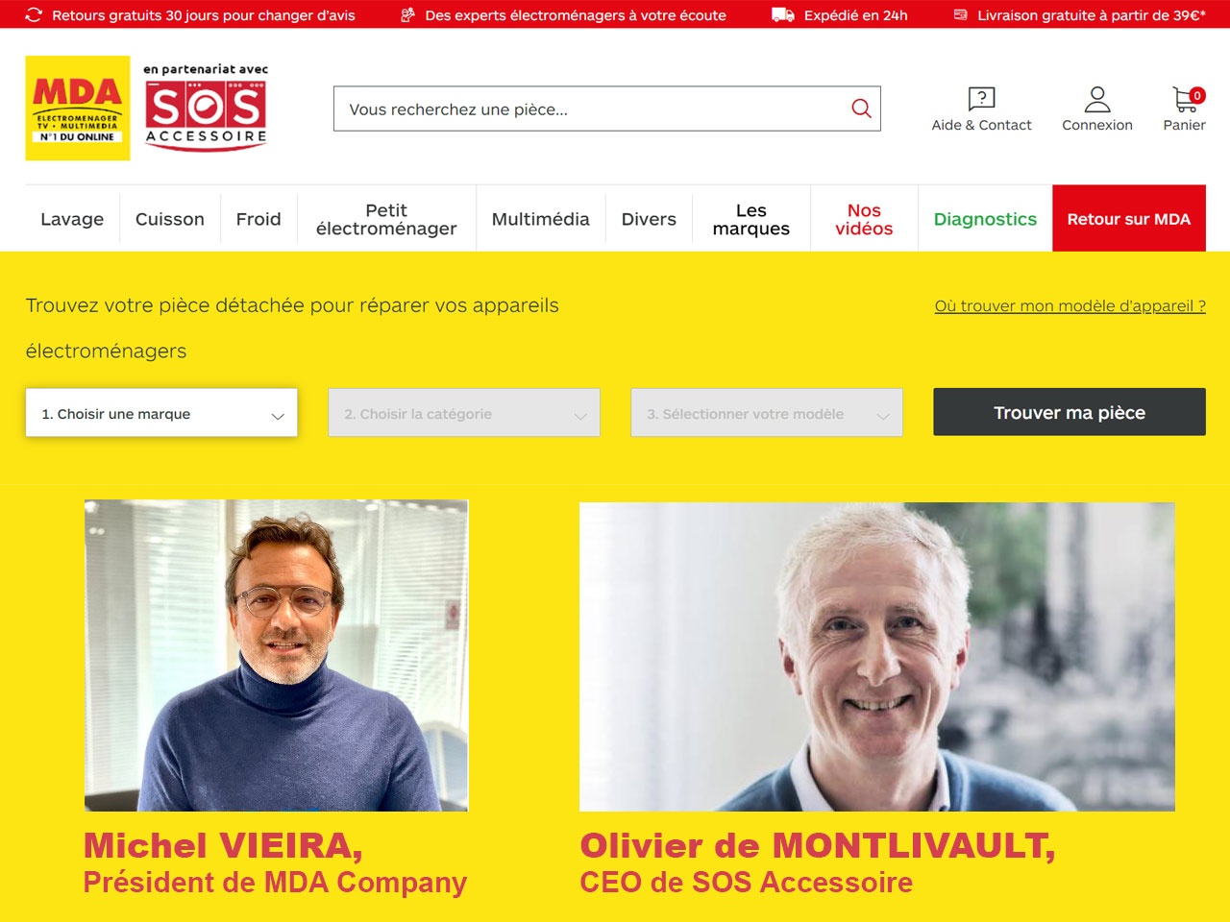This screenshot has width=1230, height=922.
Task: Follow the Où trouver mon modèle d'appareil link
Action: pos(1070,305)
